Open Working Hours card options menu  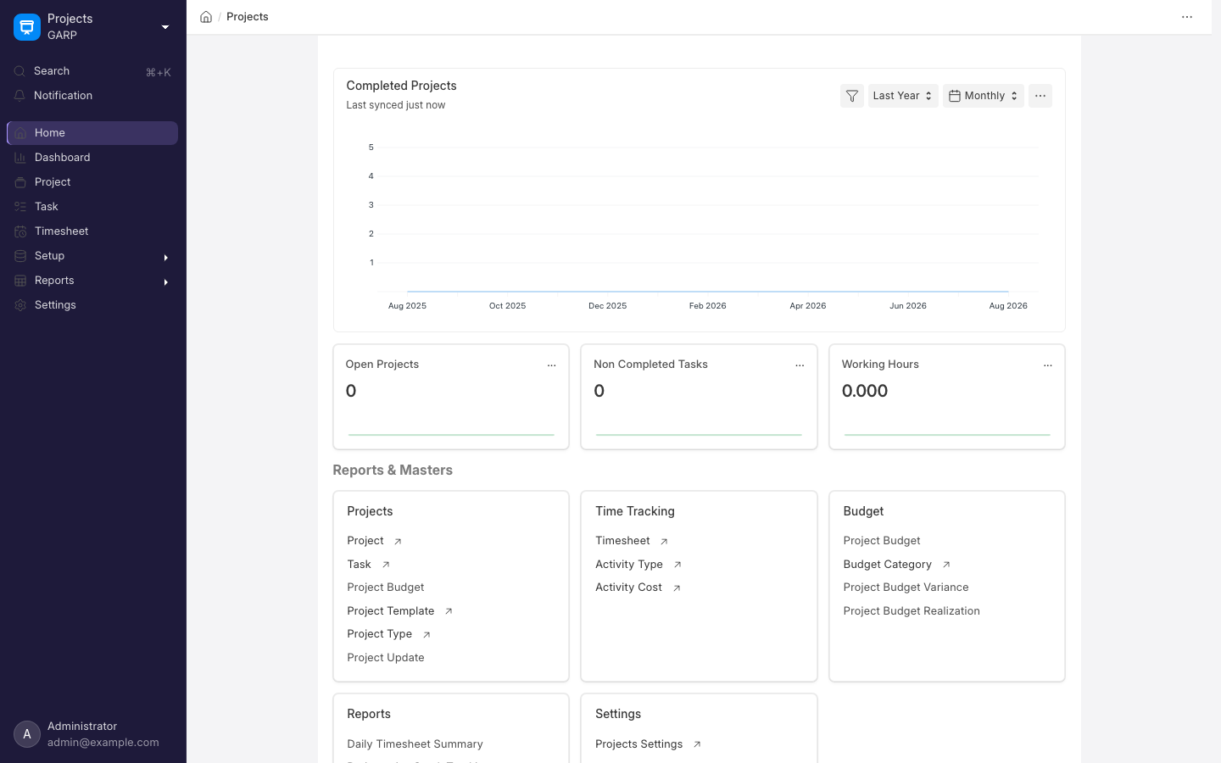click(1048, 365)
